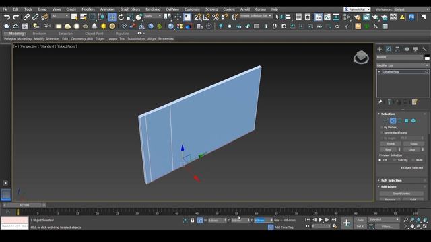This screenshot has height=242, width=431.
Task: Open reference coordinate system View dropdown
Action: [153, 16]
